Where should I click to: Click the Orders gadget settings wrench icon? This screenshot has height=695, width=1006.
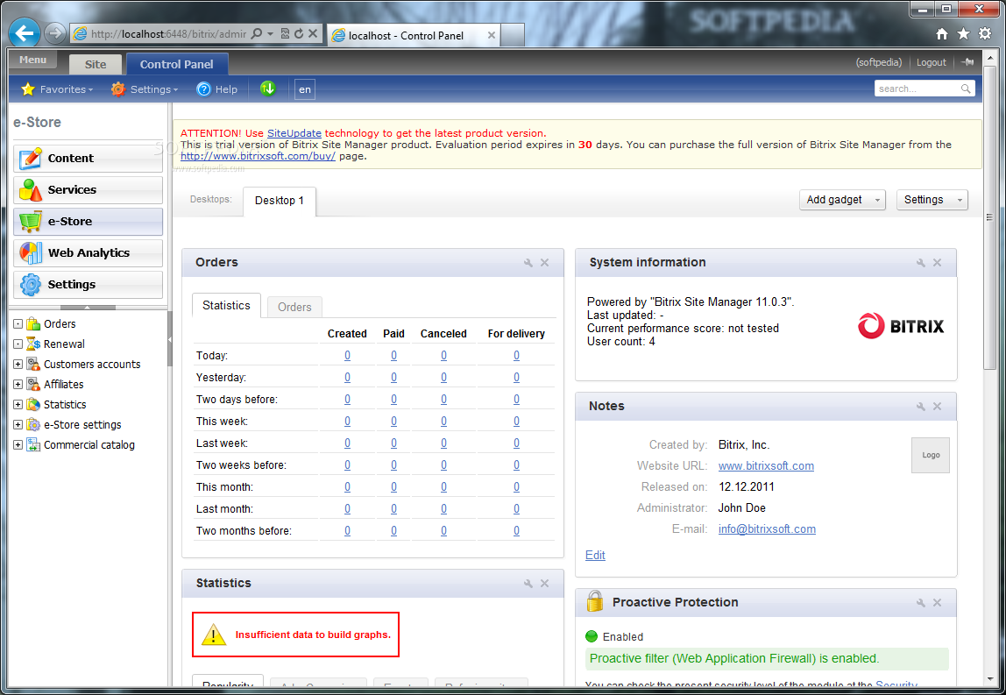click(x=528, y=262)
